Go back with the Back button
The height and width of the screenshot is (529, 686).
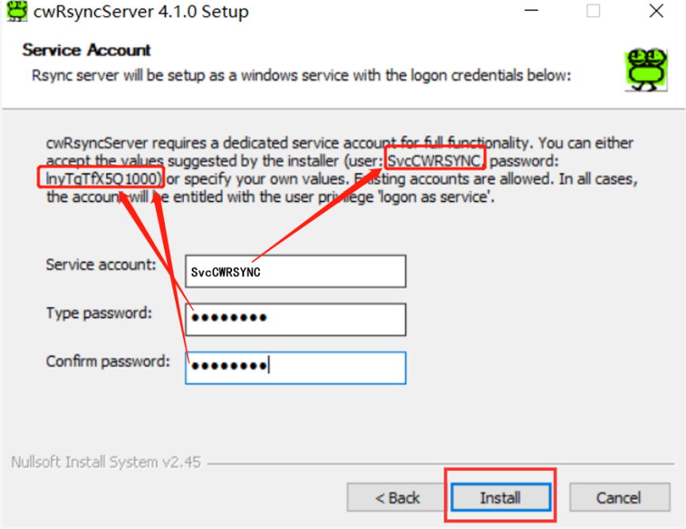[398, 497]
